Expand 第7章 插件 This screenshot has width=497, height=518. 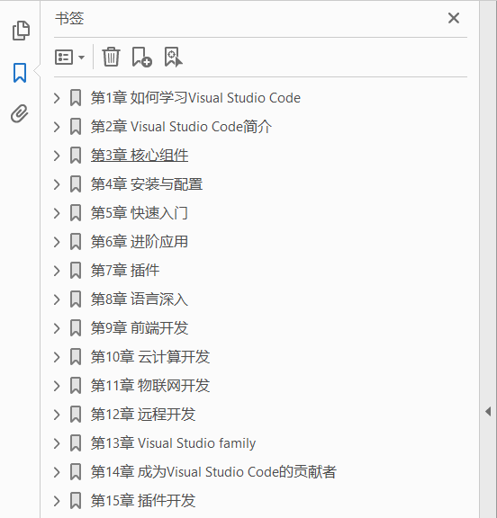57,271
